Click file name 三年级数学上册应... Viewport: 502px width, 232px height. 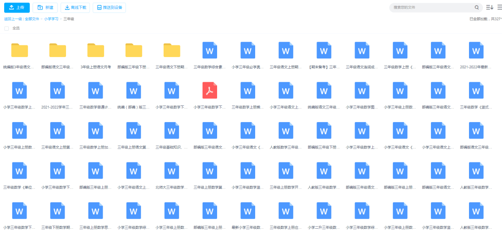(286, 227)
